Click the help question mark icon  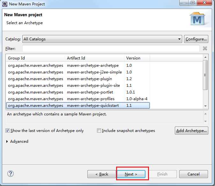tap(11, 174)
